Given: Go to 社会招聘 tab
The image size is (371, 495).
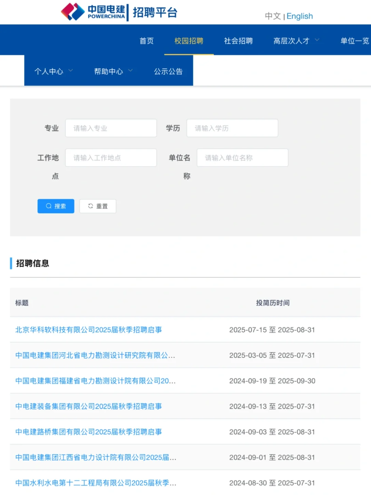Looking at the screenshot, I should click(x=238, y=41).
